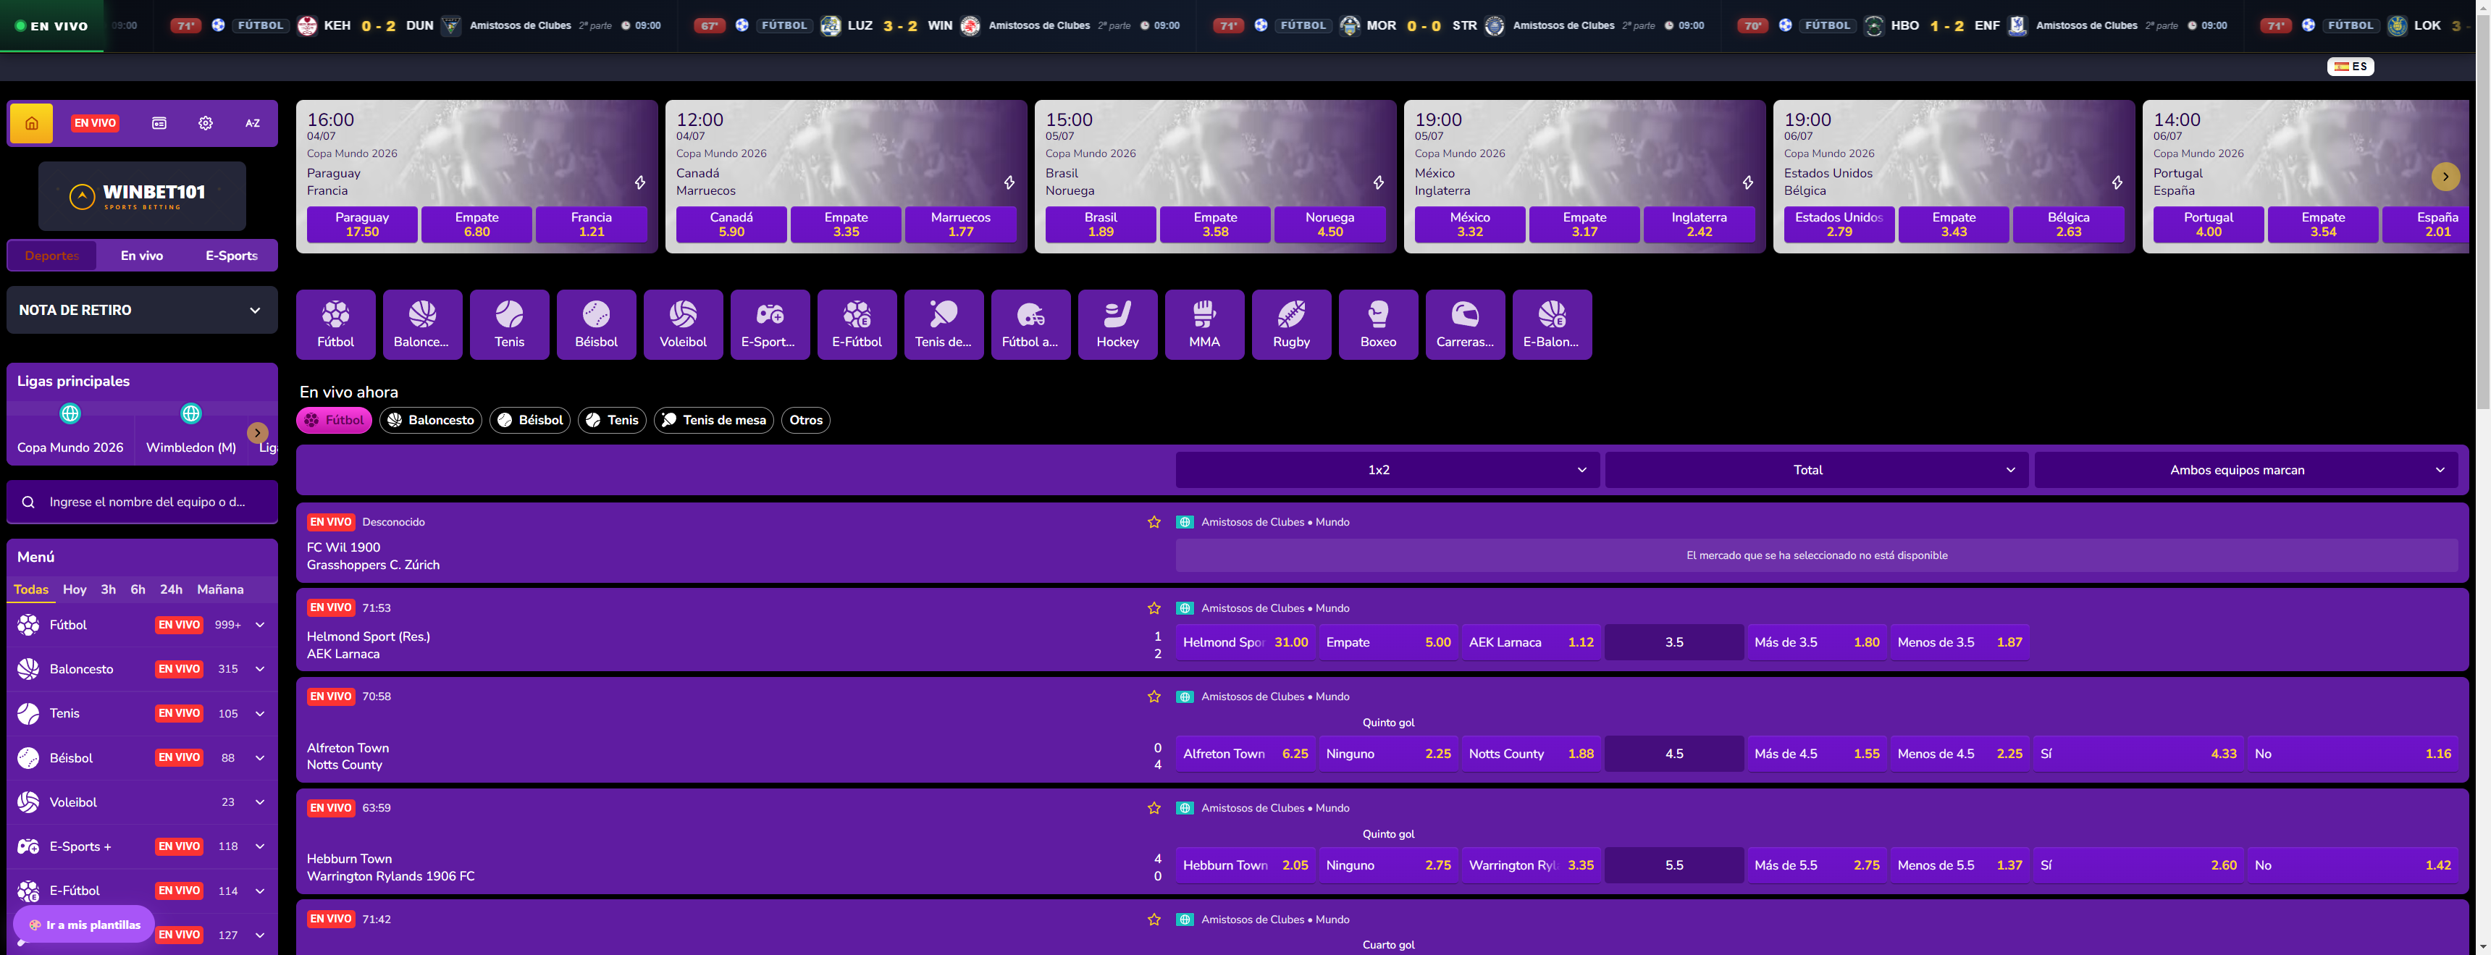Switch to the Deportes tab
2491x955 pixels.
coord(52,256)
